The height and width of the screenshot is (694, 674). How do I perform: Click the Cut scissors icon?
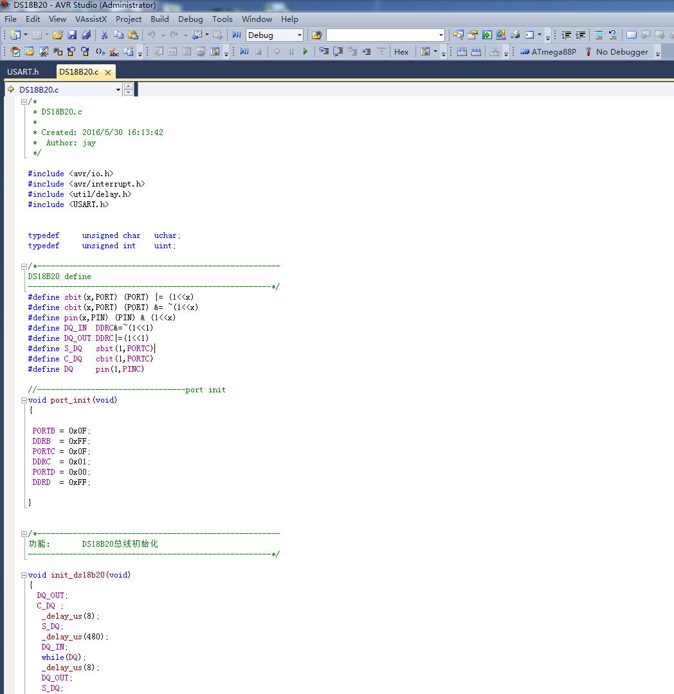tap(104, 35)
